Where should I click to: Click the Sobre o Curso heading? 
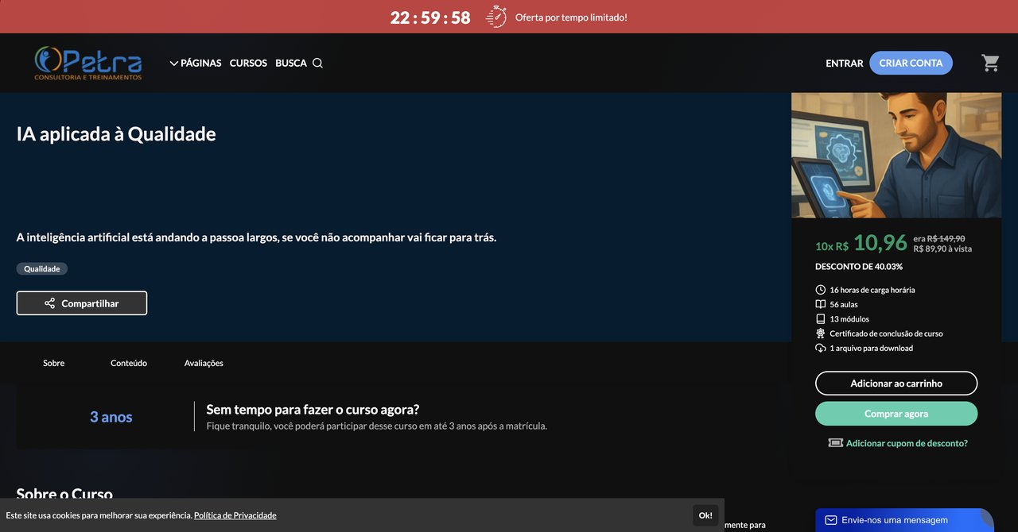pos(64,494)
